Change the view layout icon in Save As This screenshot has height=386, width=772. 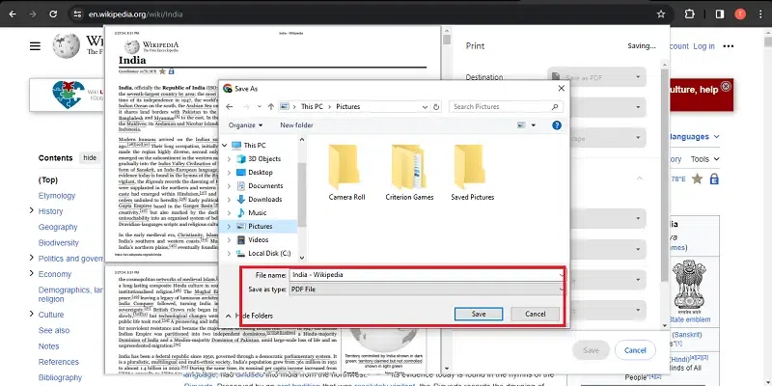pos(521,125)
